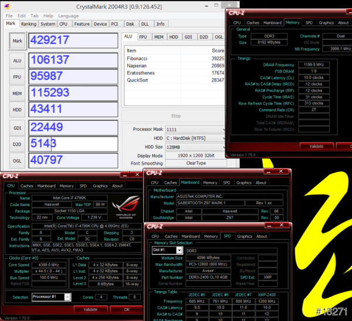This screenshot has height=321, width=352.
Task: Open the Processor Mask dropdown
Action: (195, 130)
